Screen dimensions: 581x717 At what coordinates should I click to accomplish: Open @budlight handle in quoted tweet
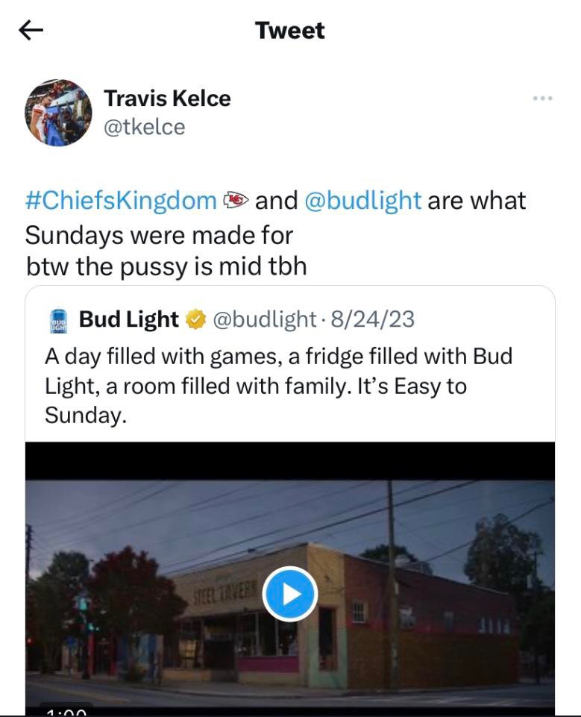point(264,319)
